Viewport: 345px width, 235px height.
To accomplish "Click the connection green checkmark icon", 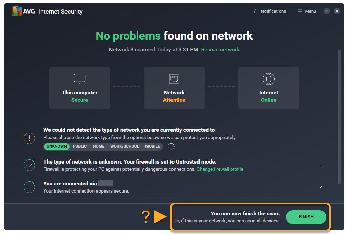I will coord(29,187).
